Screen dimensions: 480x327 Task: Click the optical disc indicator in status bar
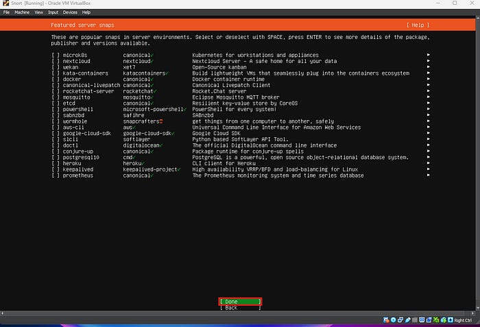click(x=394, y=320)
